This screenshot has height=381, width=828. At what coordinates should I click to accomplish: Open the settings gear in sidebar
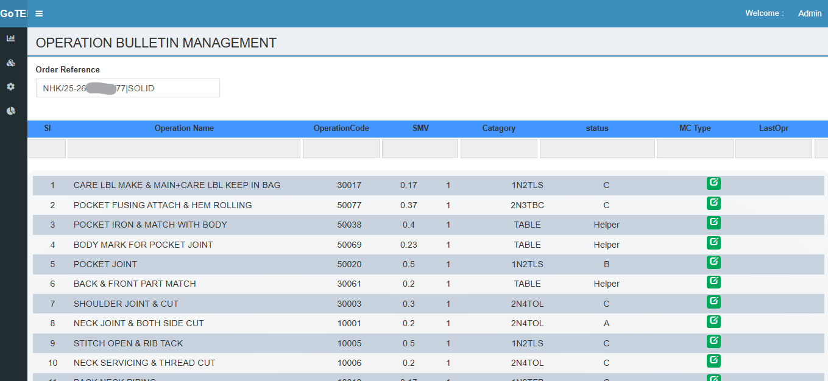click(x=10, y=87)
